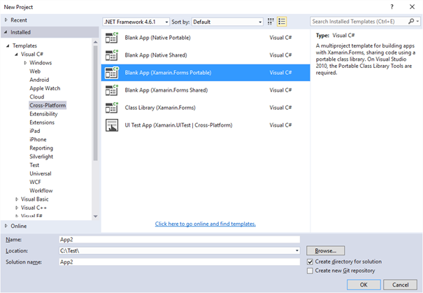Click the tree scrollbar down arrow
Screen dimensions: 423x293
pyautogui.click(x=96, y=216)
